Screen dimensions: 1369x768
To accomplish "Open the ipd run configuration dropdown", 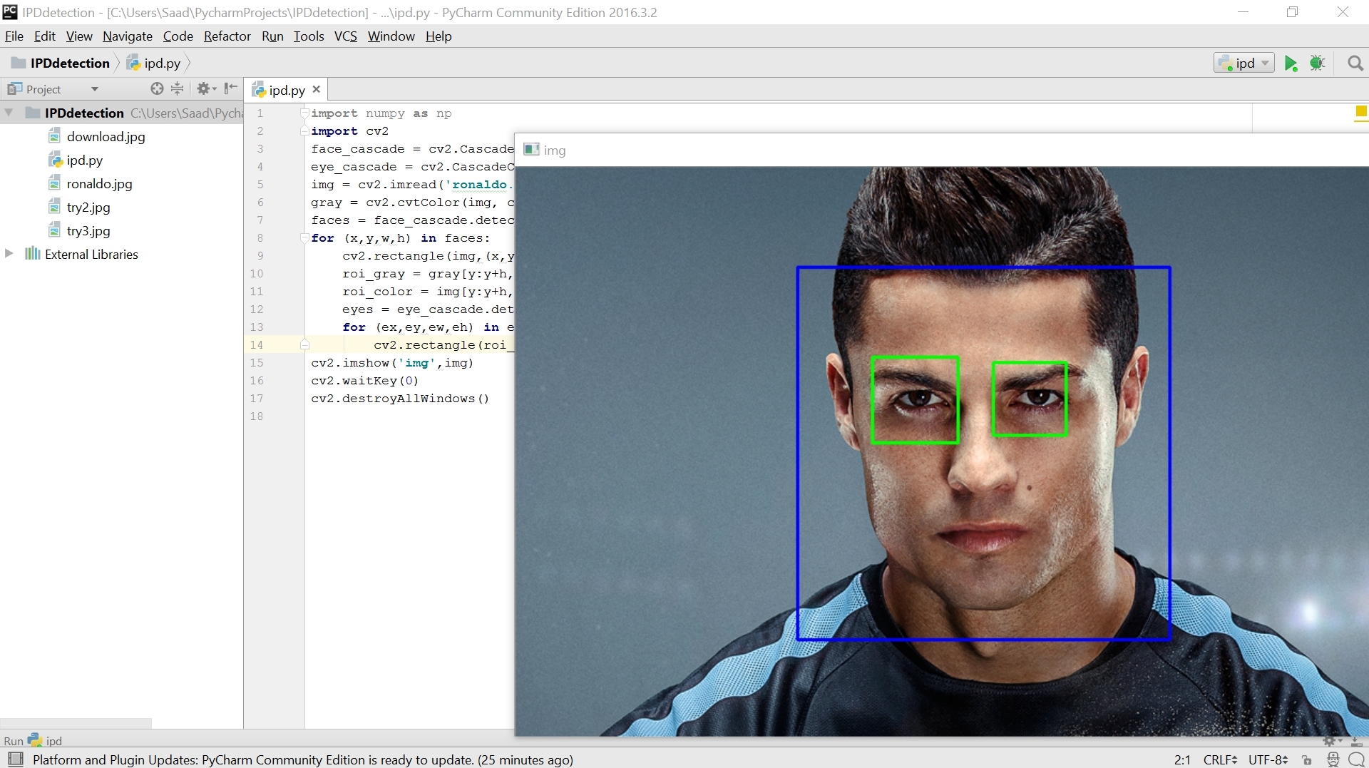I will (x=1244, y=63).
